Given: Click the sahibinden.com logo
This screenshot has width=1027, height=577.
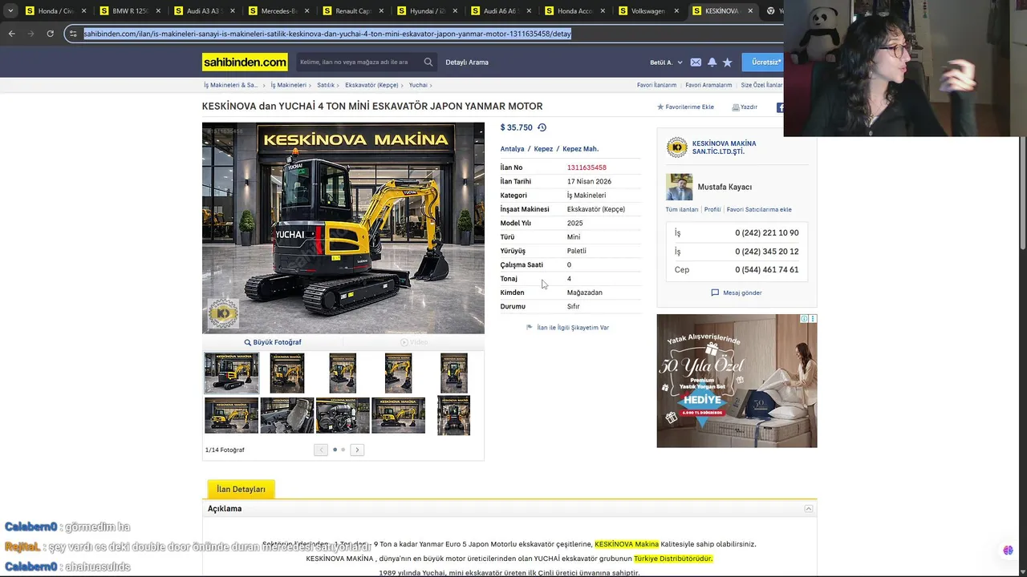Looking at the screenshot, I should (245, 62).
